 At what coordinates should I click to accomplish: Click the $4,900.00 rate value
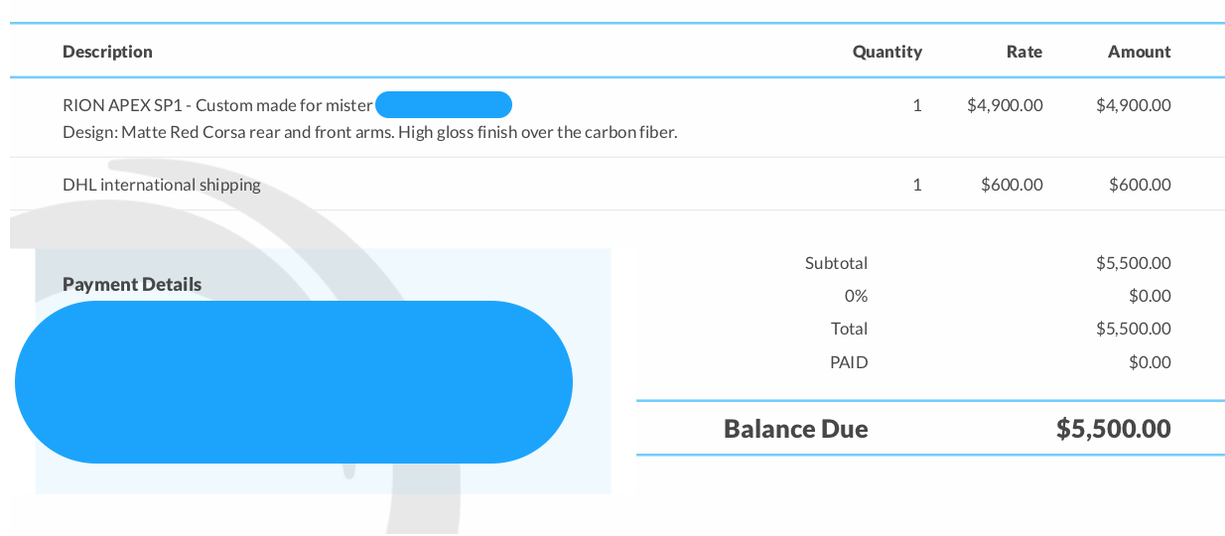coord(1005,105)
